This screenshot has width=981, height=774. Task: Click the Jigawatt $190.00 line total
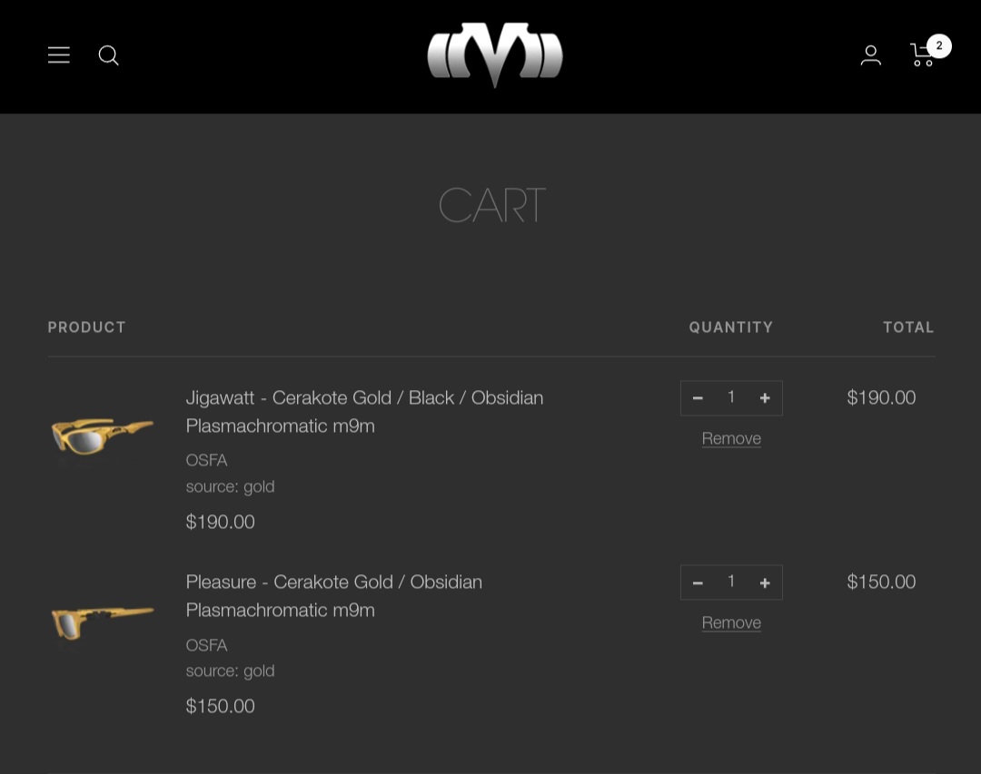881,397
